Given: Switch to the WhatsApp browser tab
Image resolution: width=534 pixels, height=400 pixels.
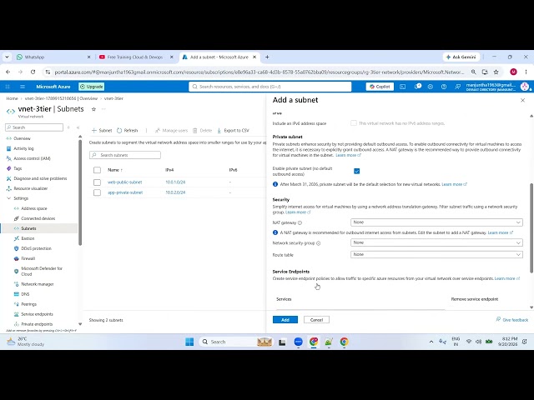Looking at the screenshot, I should pyautogui.click(x=53, y=57).
